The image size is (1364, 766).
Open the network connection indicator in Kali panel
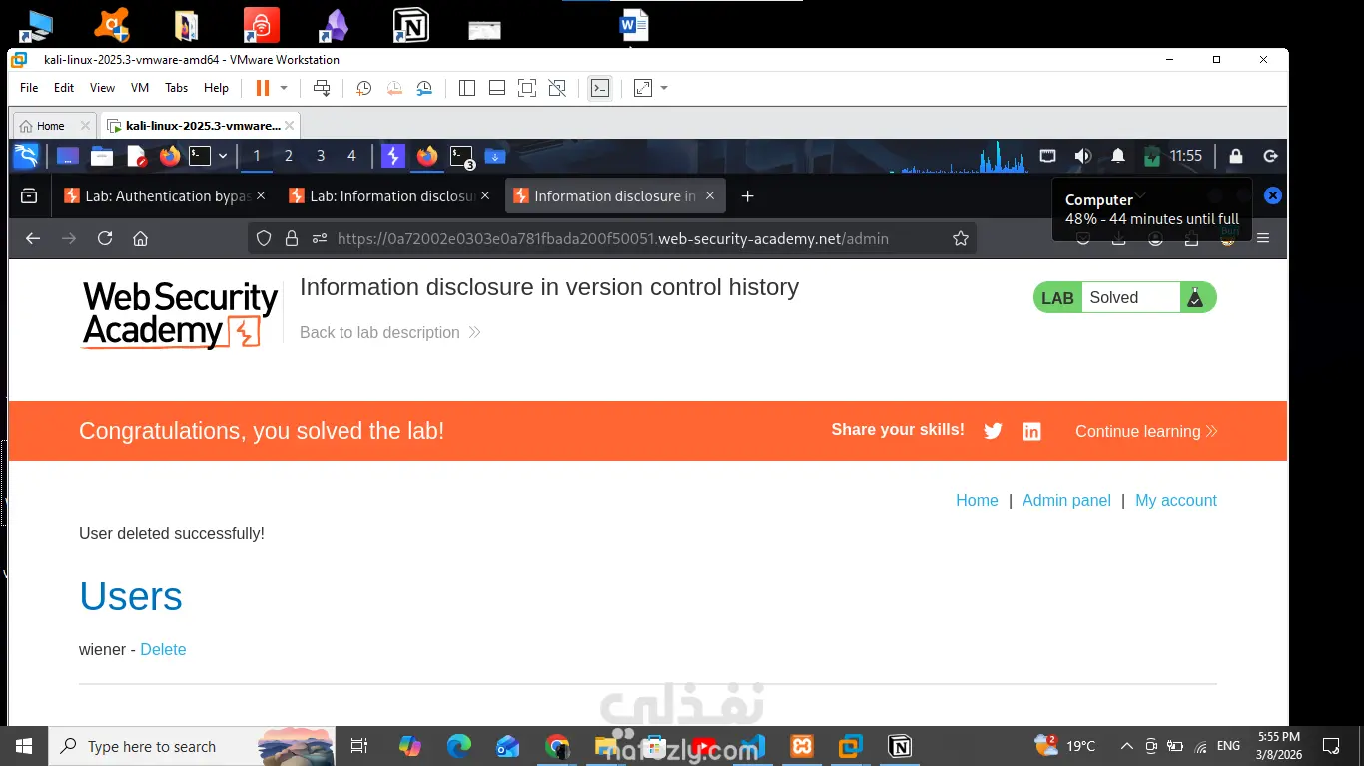(1047, 156)
